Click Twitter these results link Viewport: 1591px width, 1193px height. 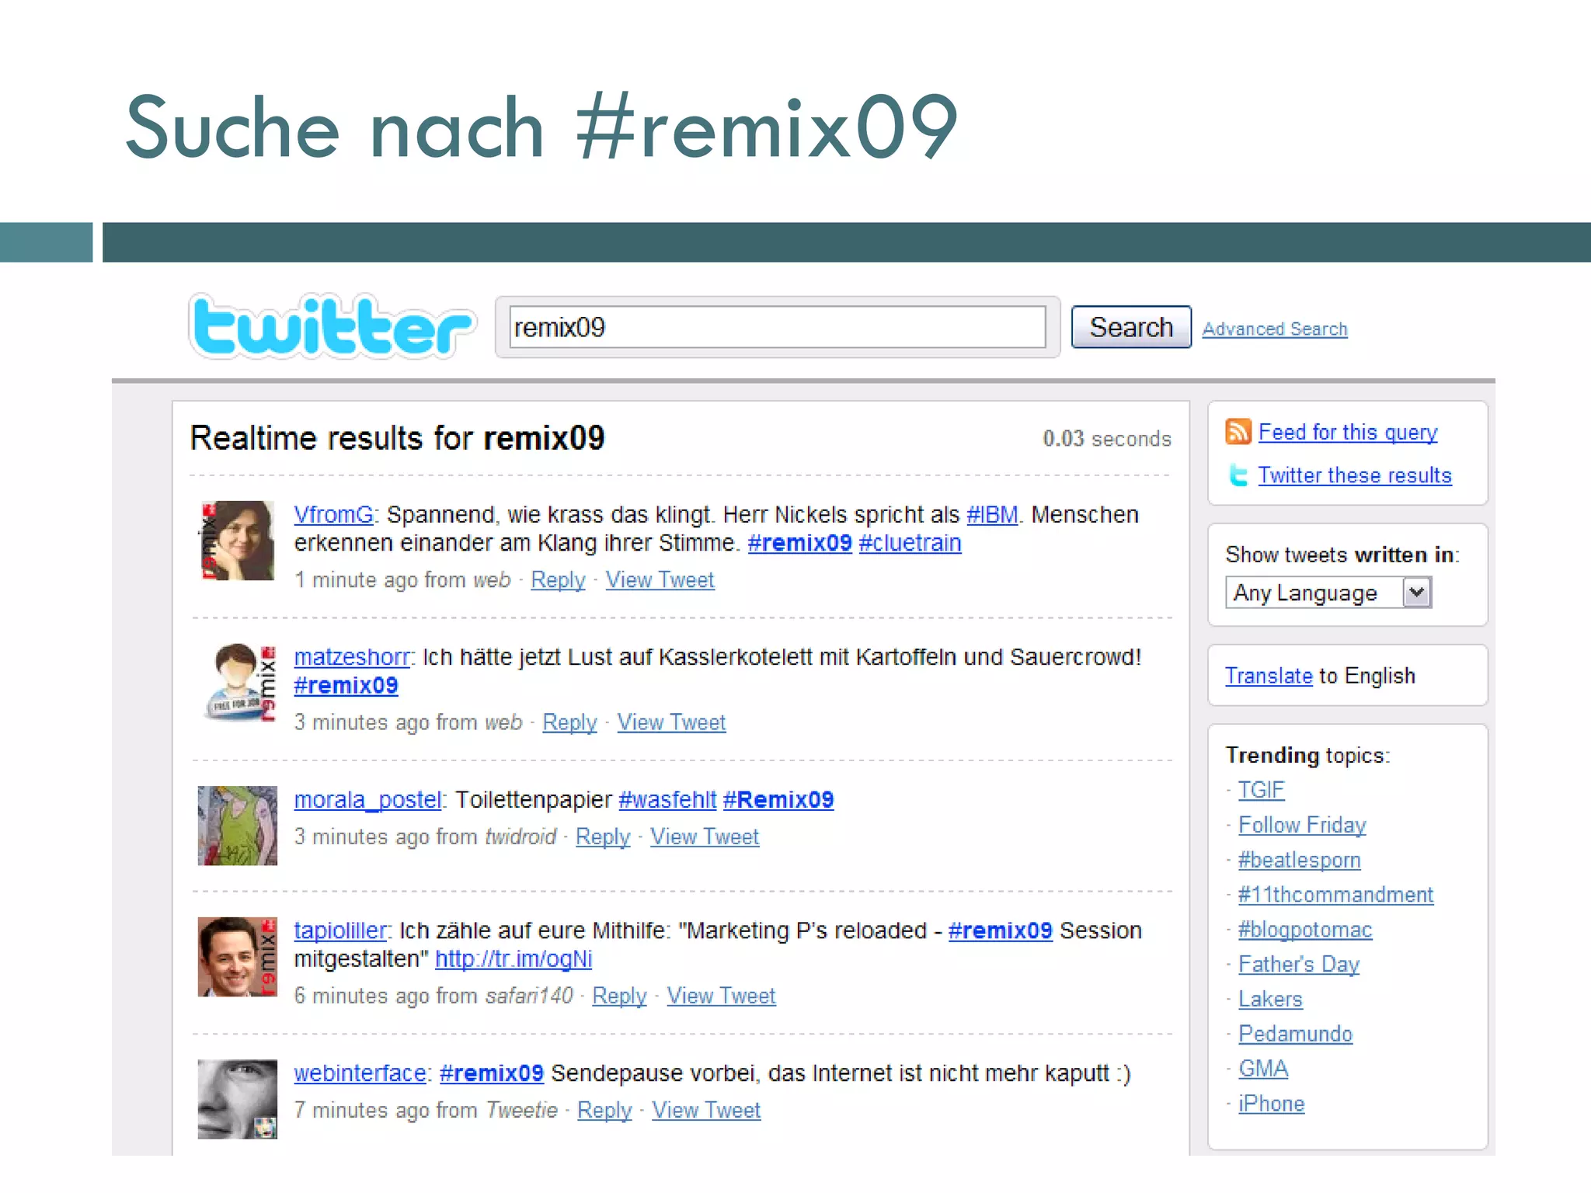[x=1355, y=475]
